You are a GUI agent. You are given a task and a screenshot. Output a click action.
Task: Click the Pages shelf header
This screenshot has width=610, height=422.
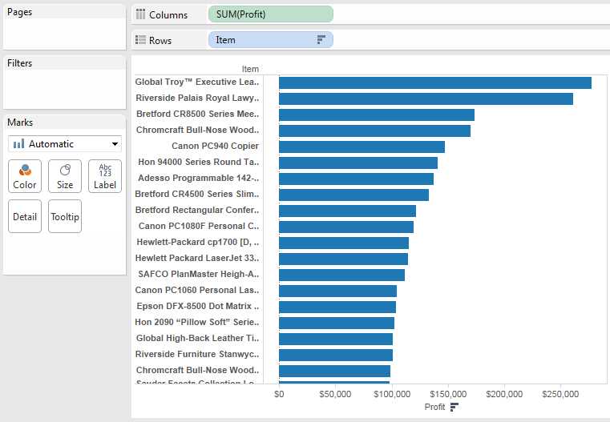point(20,12)
